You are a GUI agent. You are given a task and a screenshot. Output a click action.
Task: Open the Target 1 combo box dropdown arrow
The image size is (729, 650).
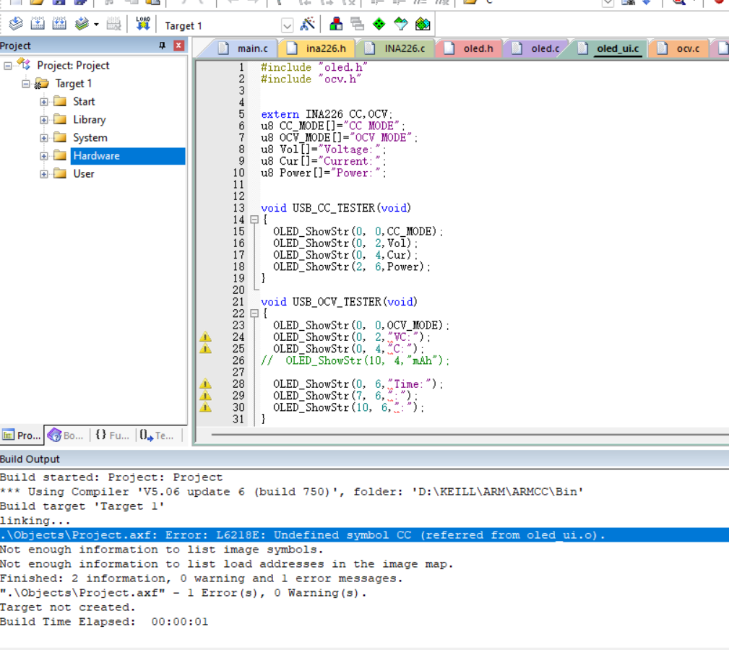click(x=288, y=25)
